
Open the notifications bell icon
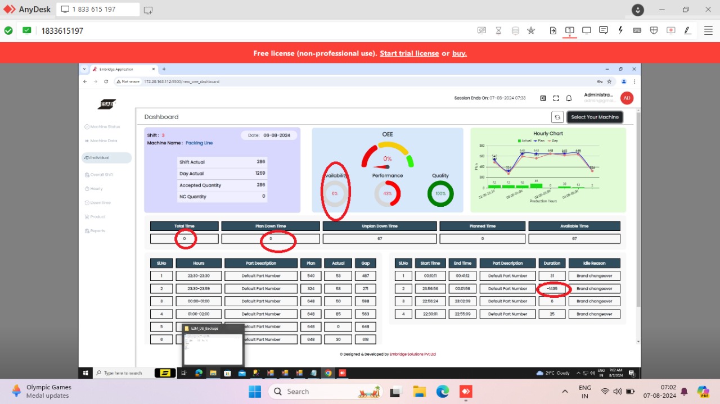point(569,98)
